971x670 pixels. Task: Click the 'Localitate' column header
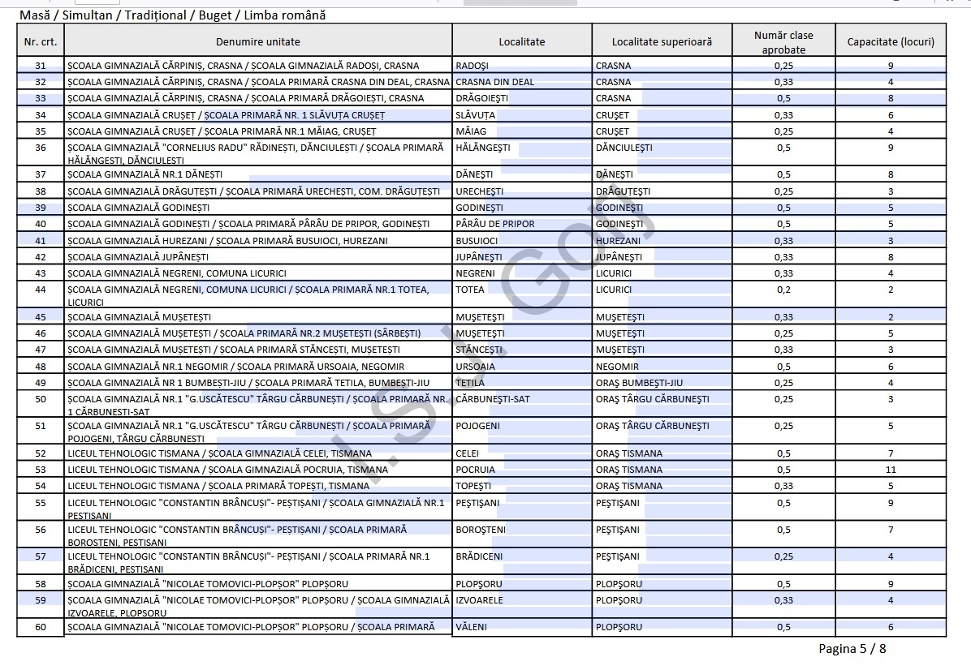[521, 41]
